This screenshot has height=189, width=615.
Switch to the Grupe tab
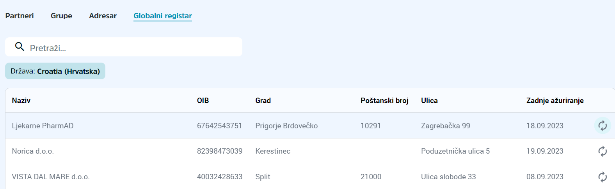61,16
